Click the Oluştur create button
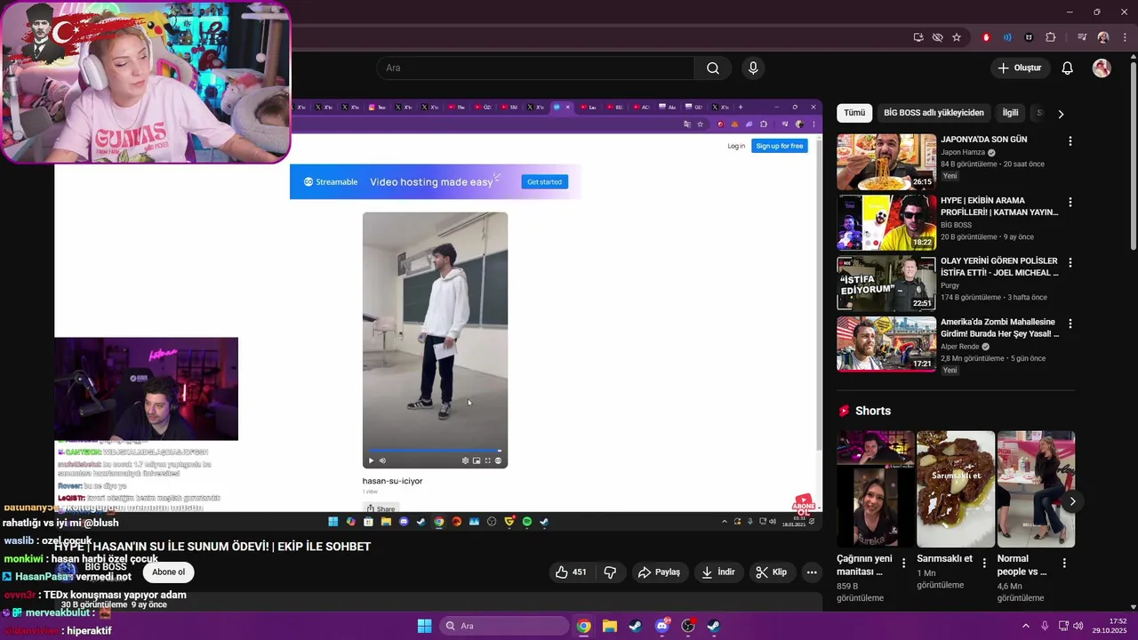The width and height of the screenshot is (1138, 640). coord(1020,68)
